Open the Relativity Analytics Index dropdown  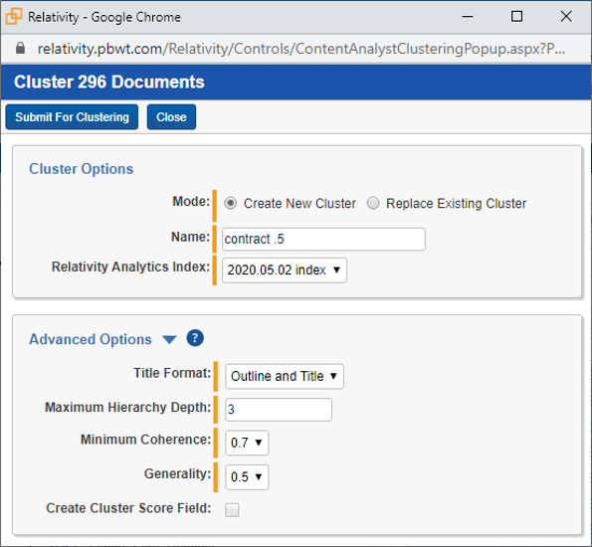coord(285,270)
